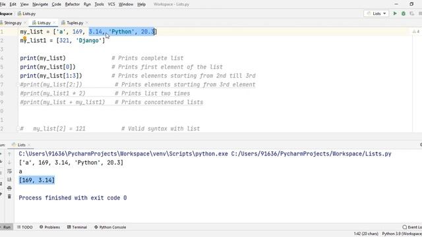Open the Code menu
The image size is (422, 237).
[x=56, y=5]
